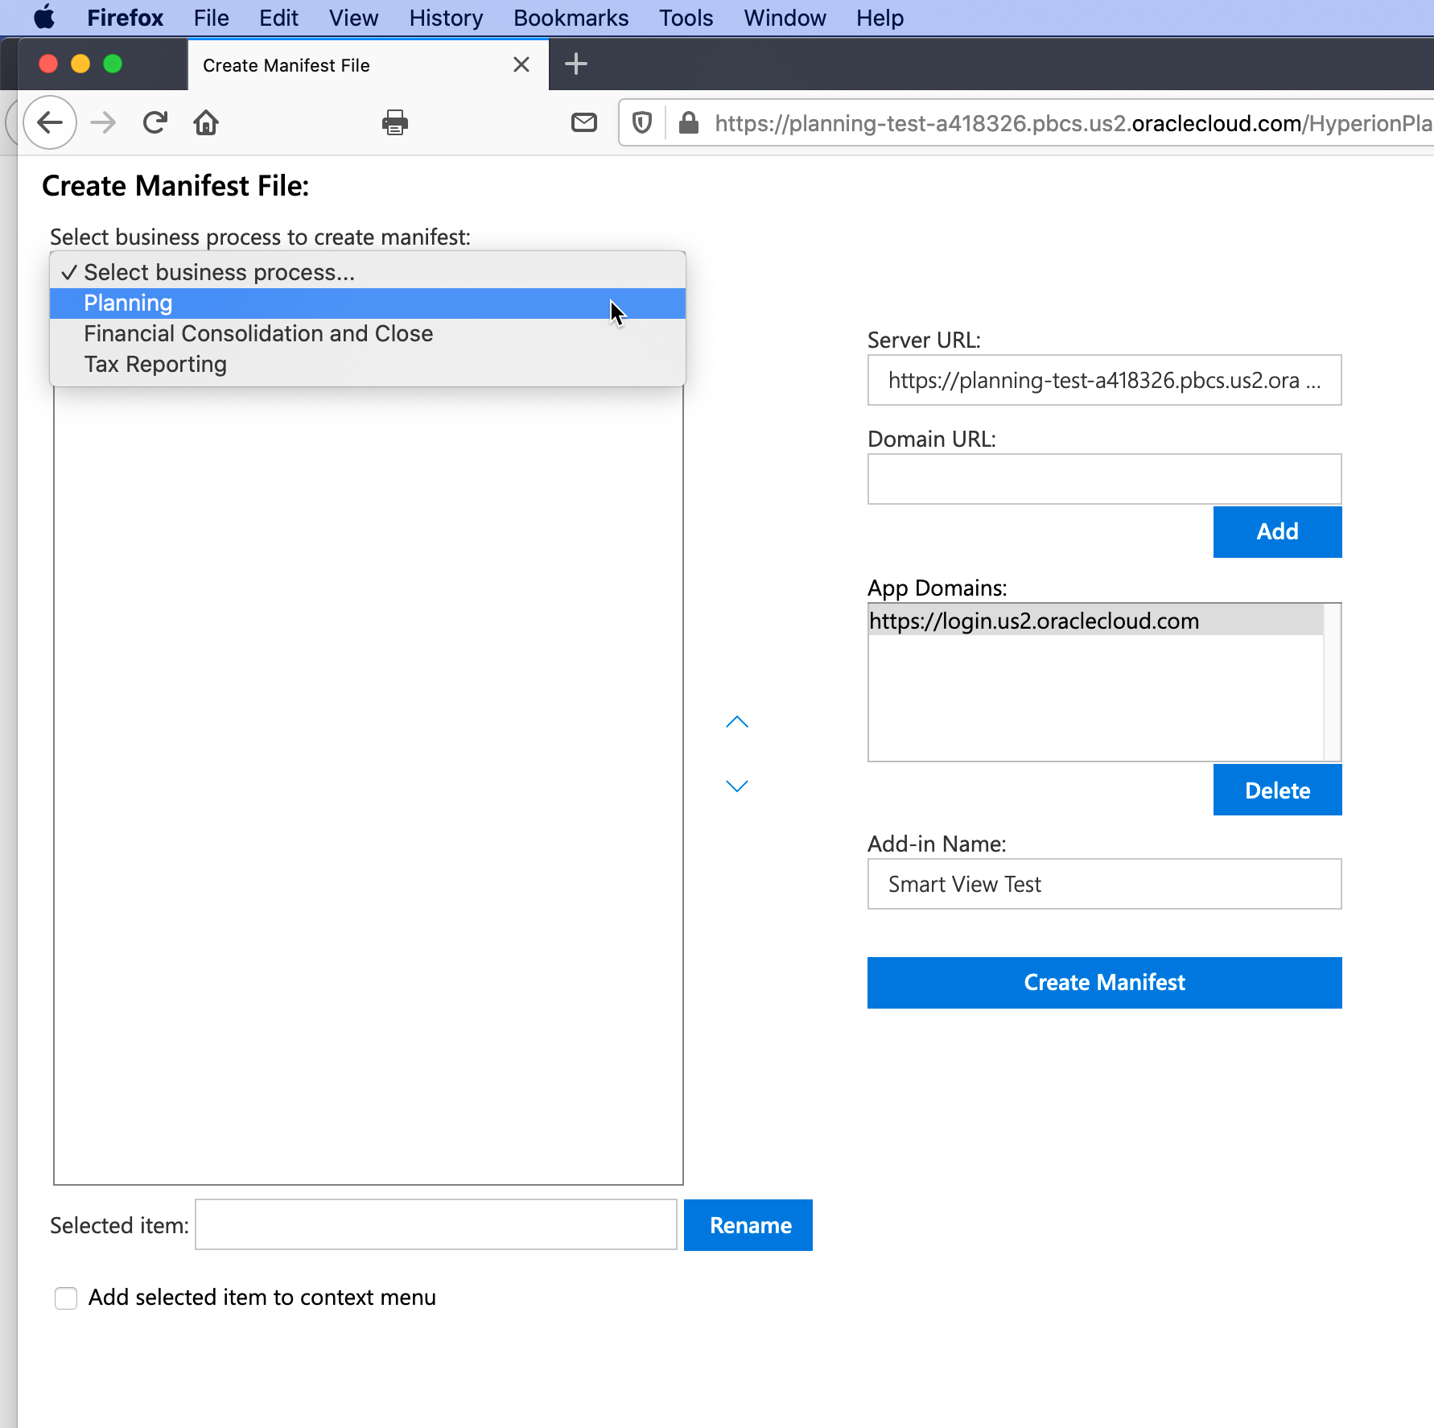
Task: Click the forward navigation arrow
Action: click(x=103, y=122)
